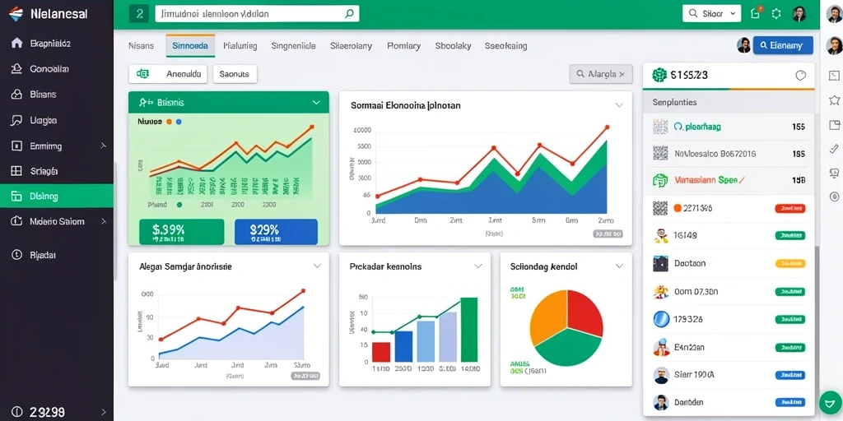Click the pencil edit icon on right rail

coord(835,148)
